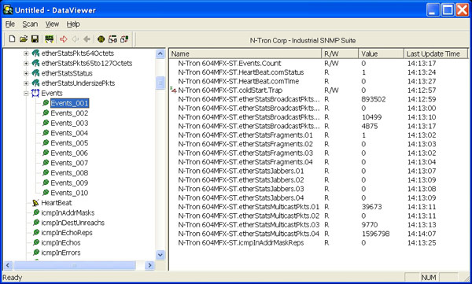Click the tree horizontal scroll right arrow
This screenshot has height=284, width=472.
pyautogui.click(x=149, y=265)
